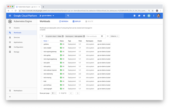Click the browser reload button
Viewport: 169px width, 108px height.
[16, 11]
